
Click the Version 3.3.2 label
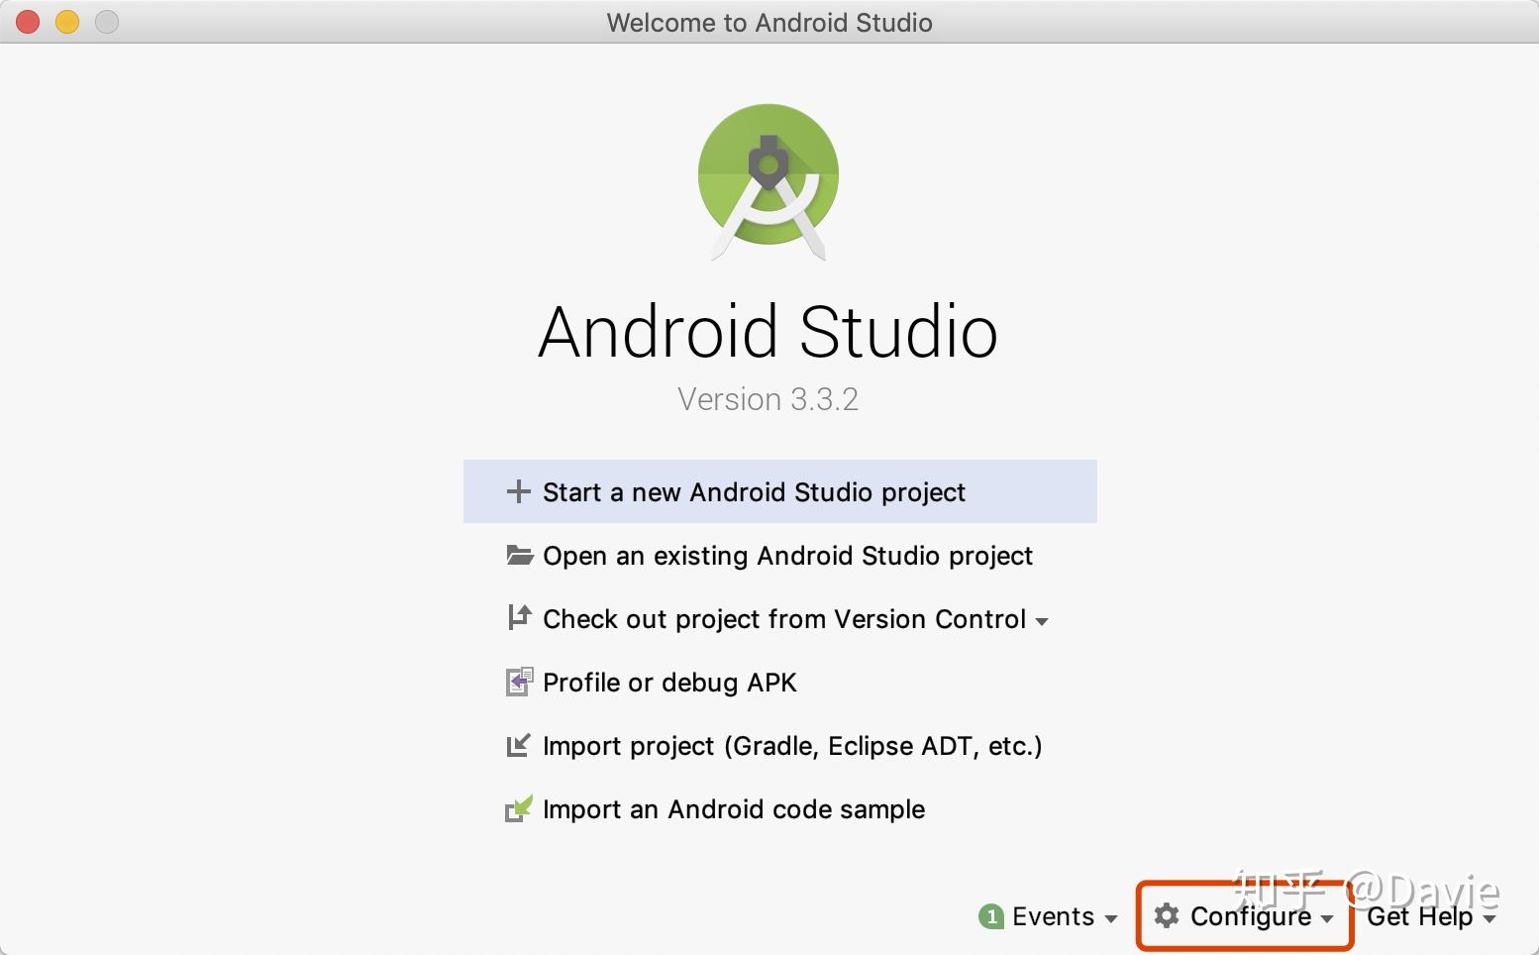769,398
